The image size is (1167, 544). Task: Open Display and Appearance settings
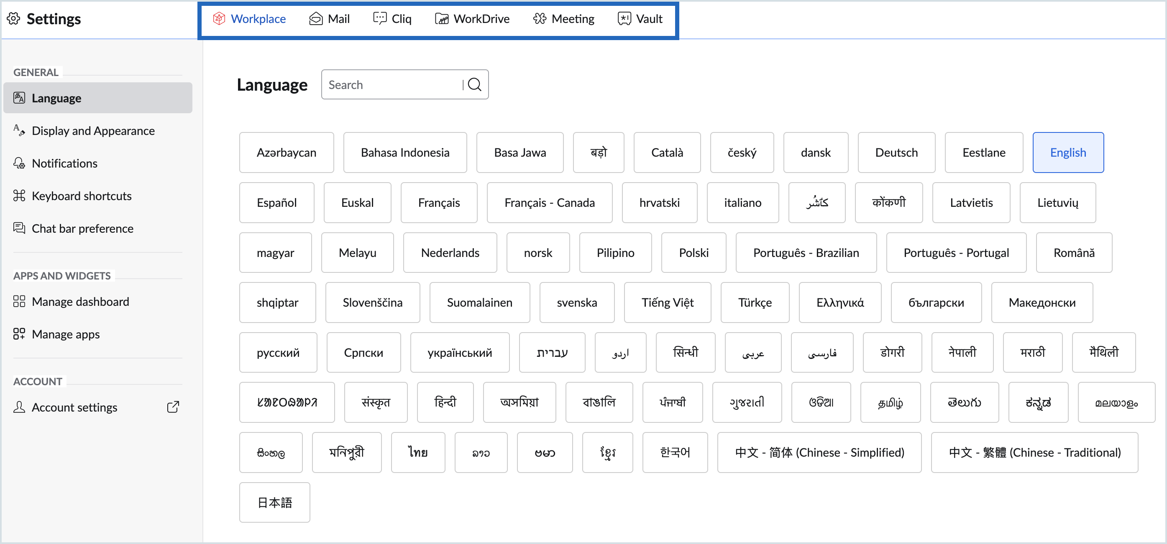[98, 130]
